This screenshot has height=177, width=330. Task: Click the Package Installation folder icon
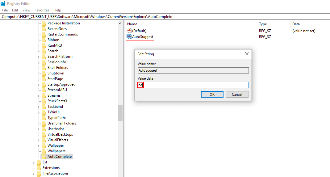[44, 23]
